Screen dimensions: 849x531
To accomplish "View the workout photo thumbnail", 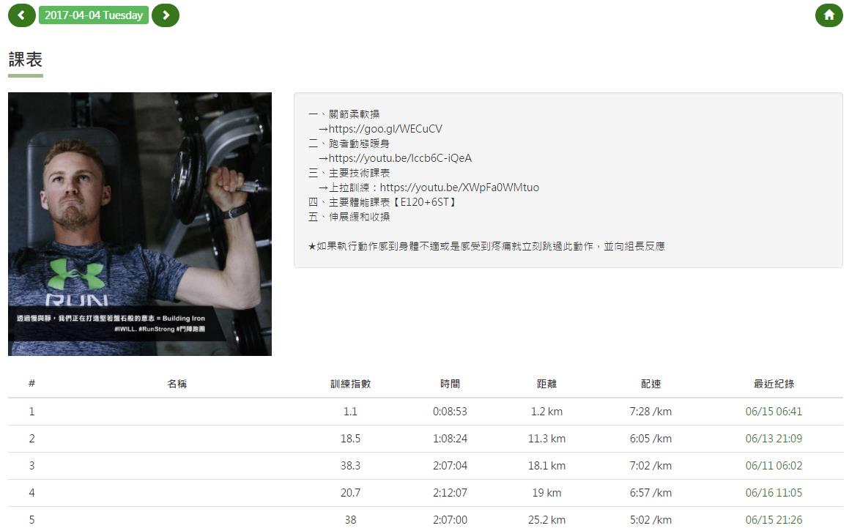I will (140, 224).
